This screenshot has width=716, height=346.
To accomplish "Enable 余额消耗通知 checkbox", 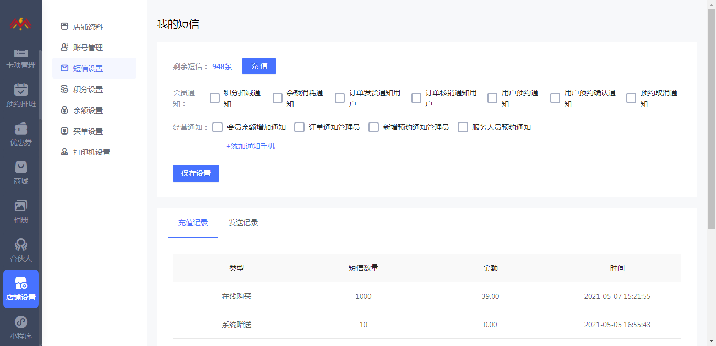I will click(277, 98).
